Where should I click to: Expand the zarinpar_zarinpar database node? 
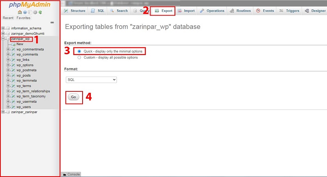tap(3, 112)
